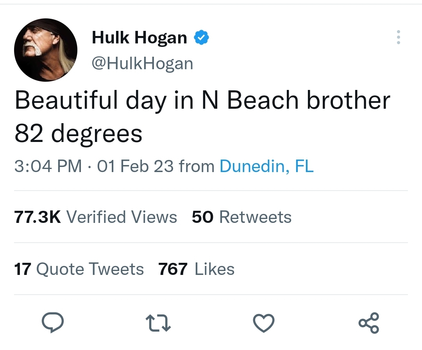Click the @HulkHogan handle
Image resolution: width=422 pixels, height=350 pixels.
(x=142, y=64)
